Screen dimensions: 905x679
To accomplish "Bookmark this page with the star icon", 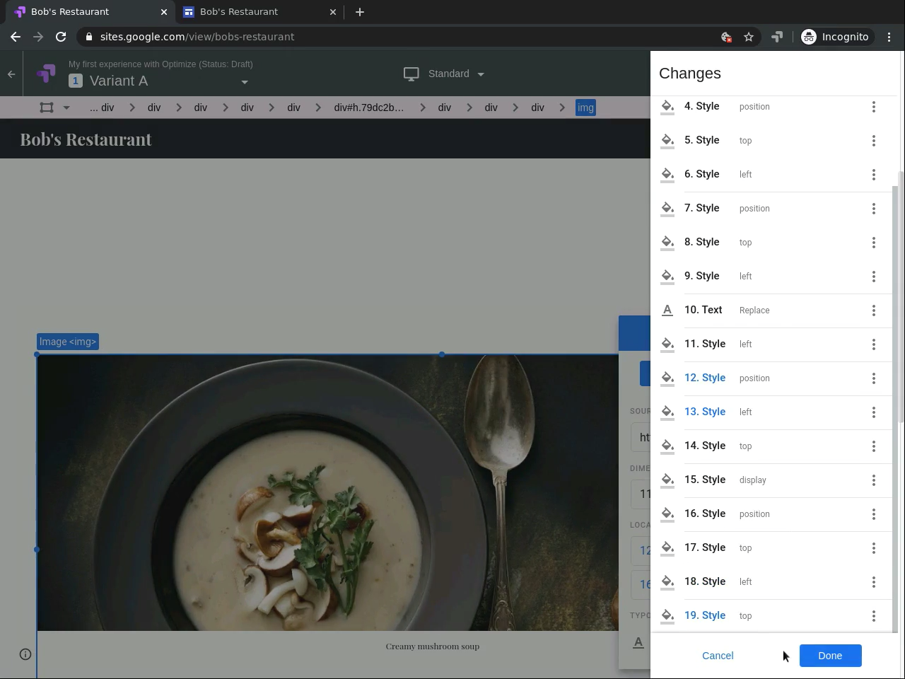I will click(x=749, y=37).
